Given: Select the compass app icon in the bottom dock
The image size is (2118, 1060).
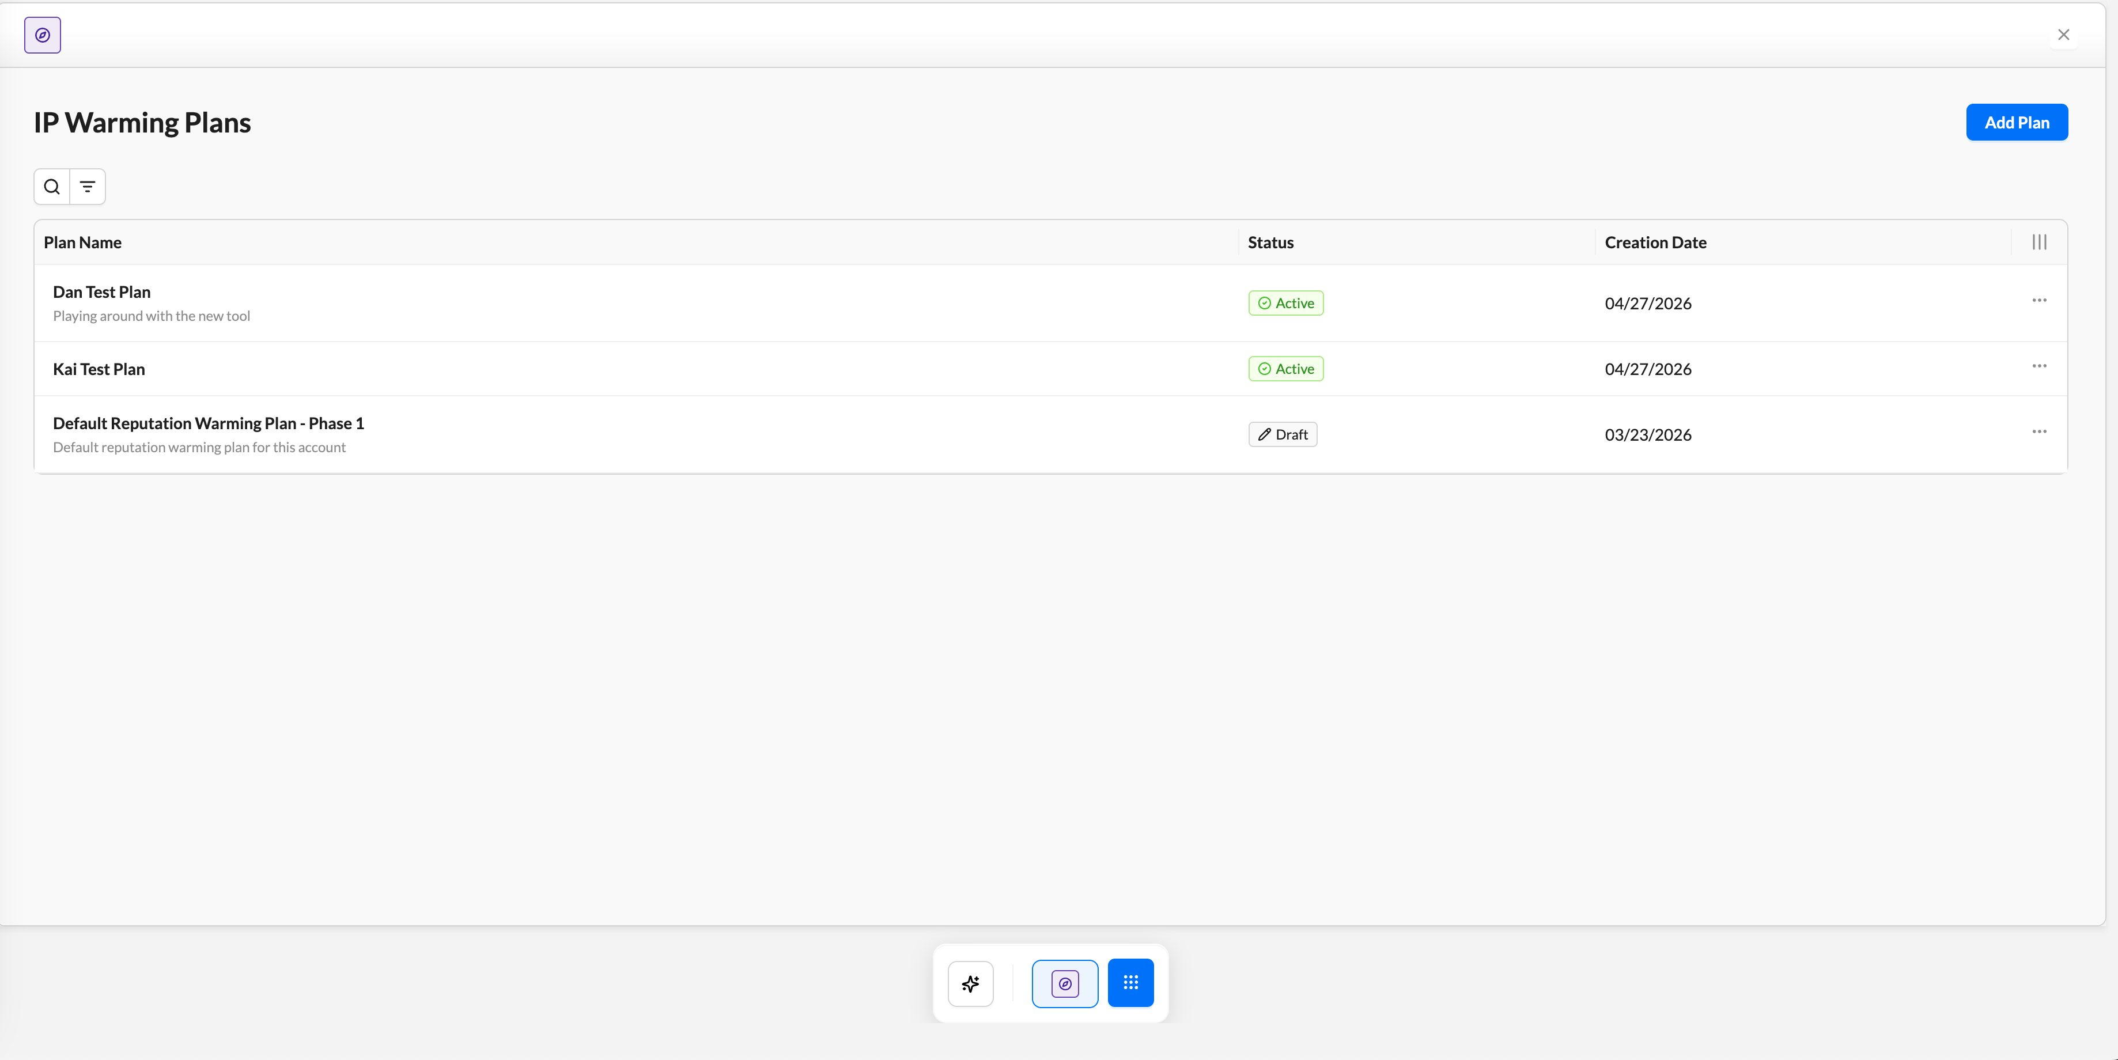Looking at the screenshot, I should pyautogui.click(x=1065, y=983).
